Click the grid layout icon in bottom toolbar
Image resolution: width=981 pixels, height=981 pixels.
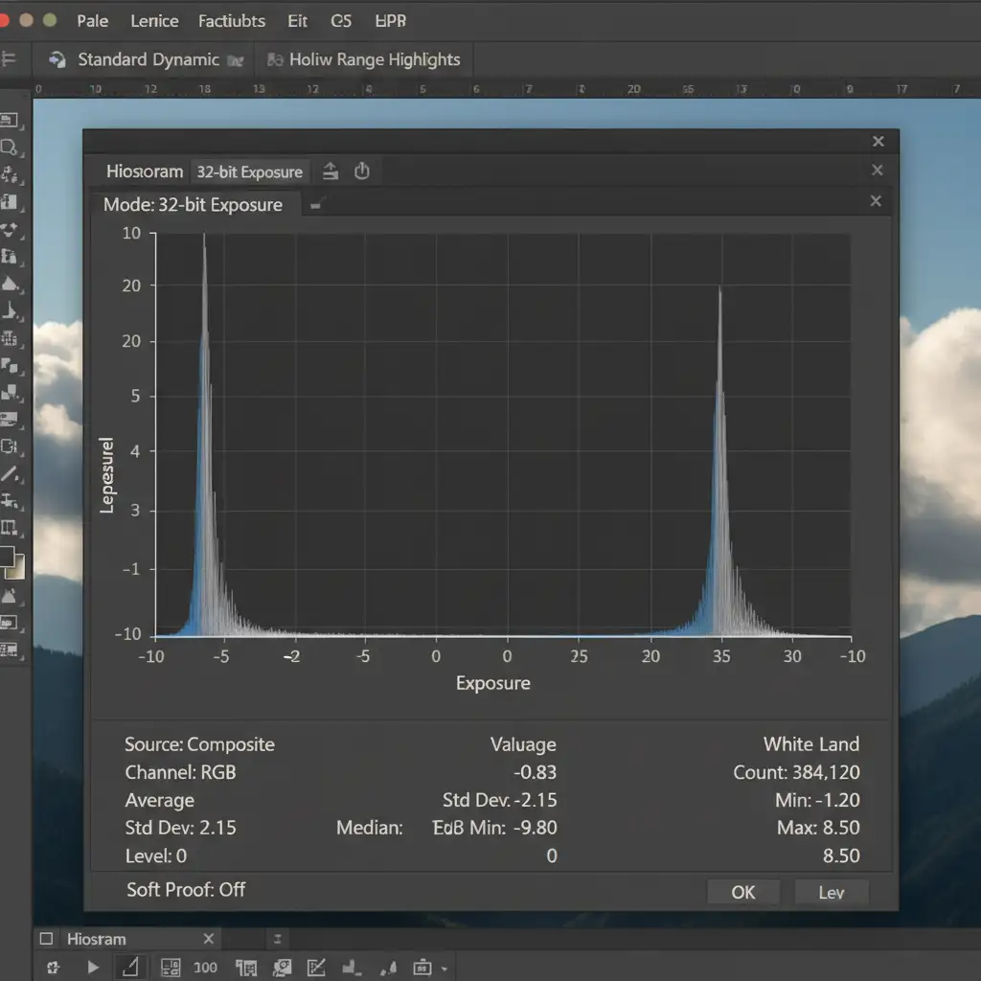171,967
